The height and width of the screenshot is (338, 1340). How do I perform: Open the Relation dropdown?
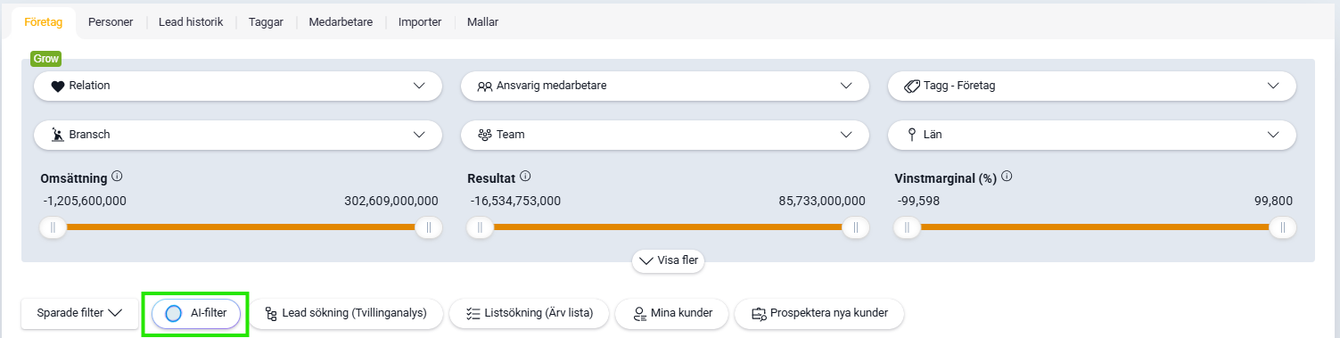coord(238,86)
